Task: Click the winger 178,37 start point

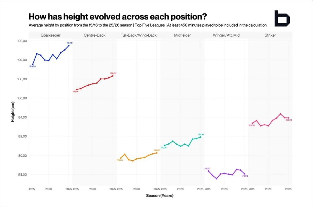Action: pos(208,171)
